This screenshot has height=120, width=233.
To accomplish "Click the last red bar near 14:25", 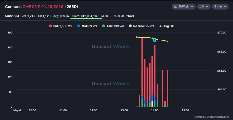I will 168,88.
